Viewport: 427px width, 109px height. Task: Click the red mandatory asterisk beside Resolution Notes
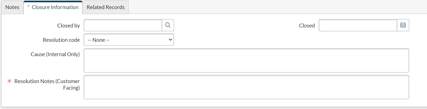(9, 81)
